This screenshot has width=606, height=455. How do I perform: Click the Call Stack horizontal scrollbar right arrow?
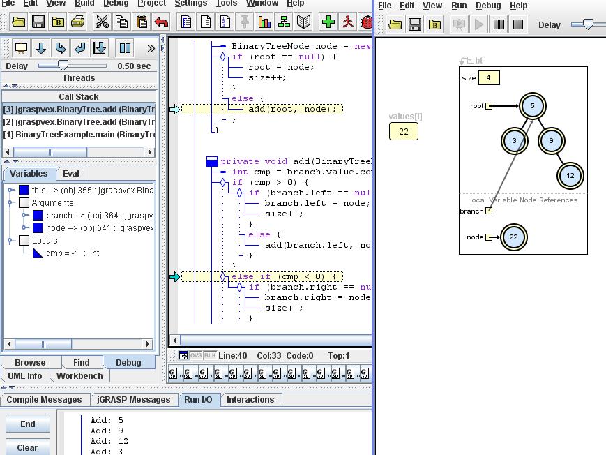[150, 152]
